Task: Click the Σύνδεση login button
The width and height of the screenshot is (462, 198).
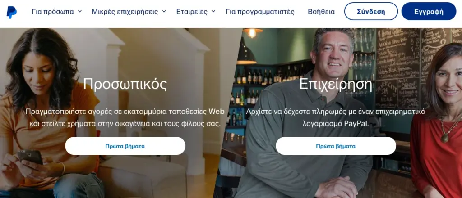Action: 371,11
